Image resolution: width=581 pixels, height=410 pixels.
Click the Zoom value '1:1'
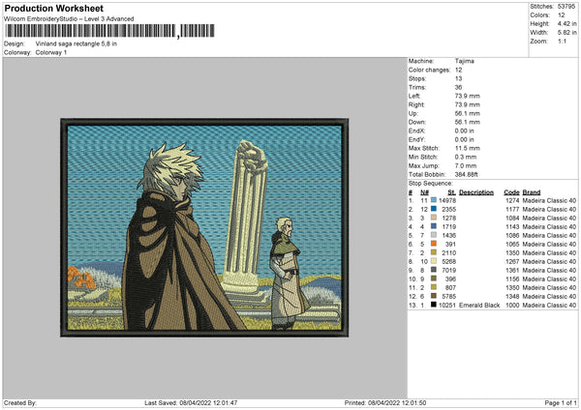[562, 41]
